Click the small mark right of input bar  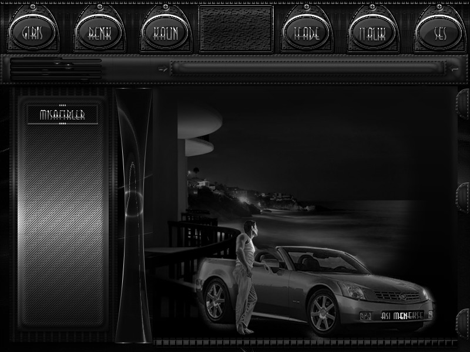point(454,69)
